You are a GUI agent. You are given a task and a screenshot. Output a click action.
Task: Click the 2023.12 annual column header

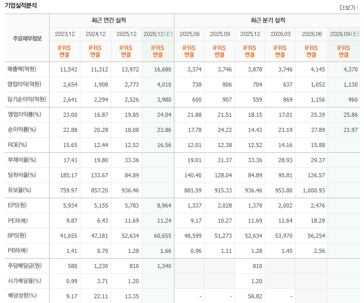65,34
